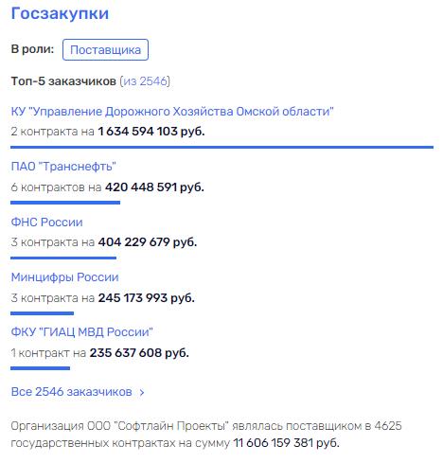Click the bar under Омской области contracts
The width and height of the screenshot is (443, 463).
221,147
